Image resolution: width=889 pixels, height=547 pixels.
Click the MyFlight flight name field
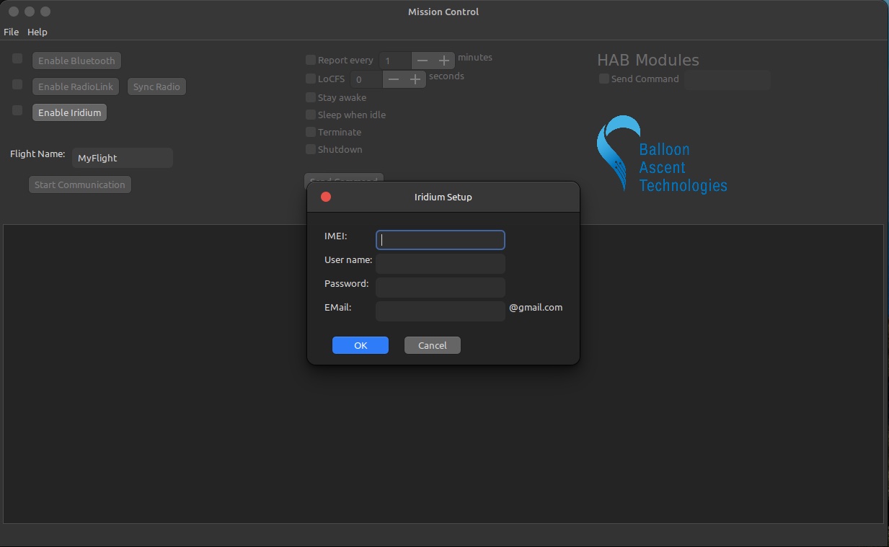(121, 158)
